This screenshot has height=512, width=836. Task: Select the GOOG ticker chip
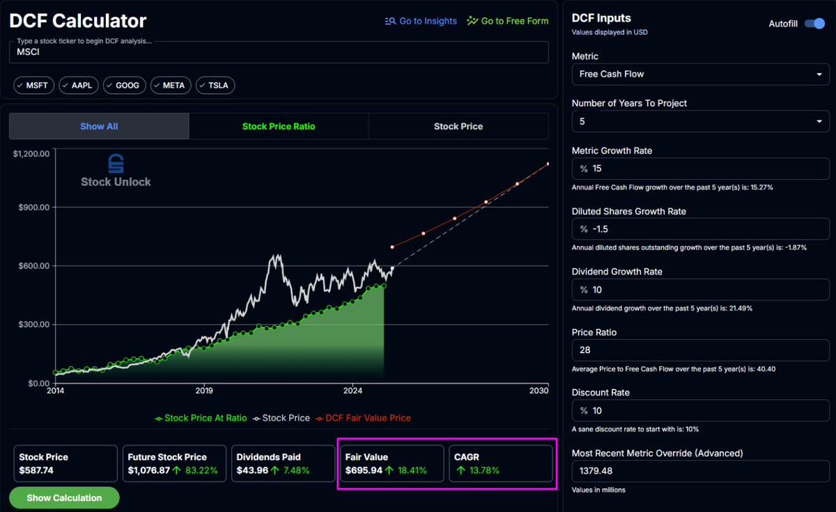(124, 86)
